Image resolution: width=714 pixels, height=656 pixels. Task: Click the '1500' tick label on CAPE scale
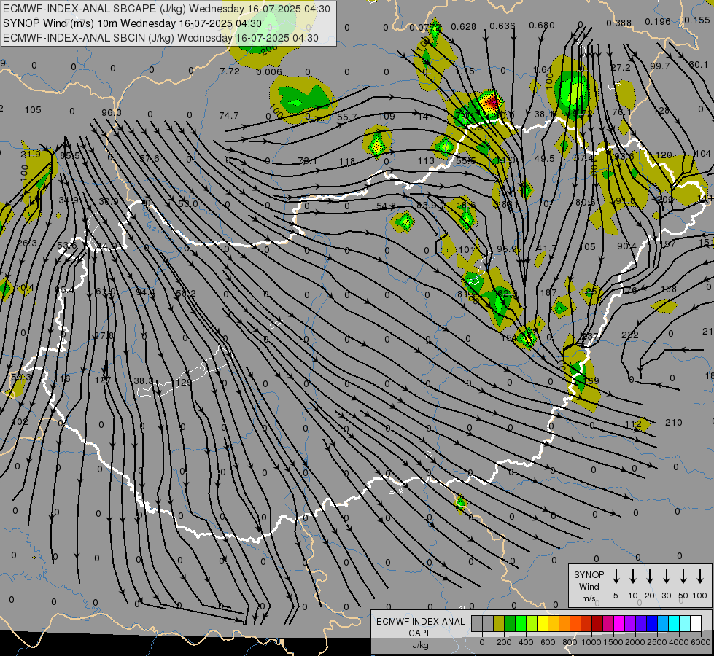pyautogui.click(x=613, y=642)
